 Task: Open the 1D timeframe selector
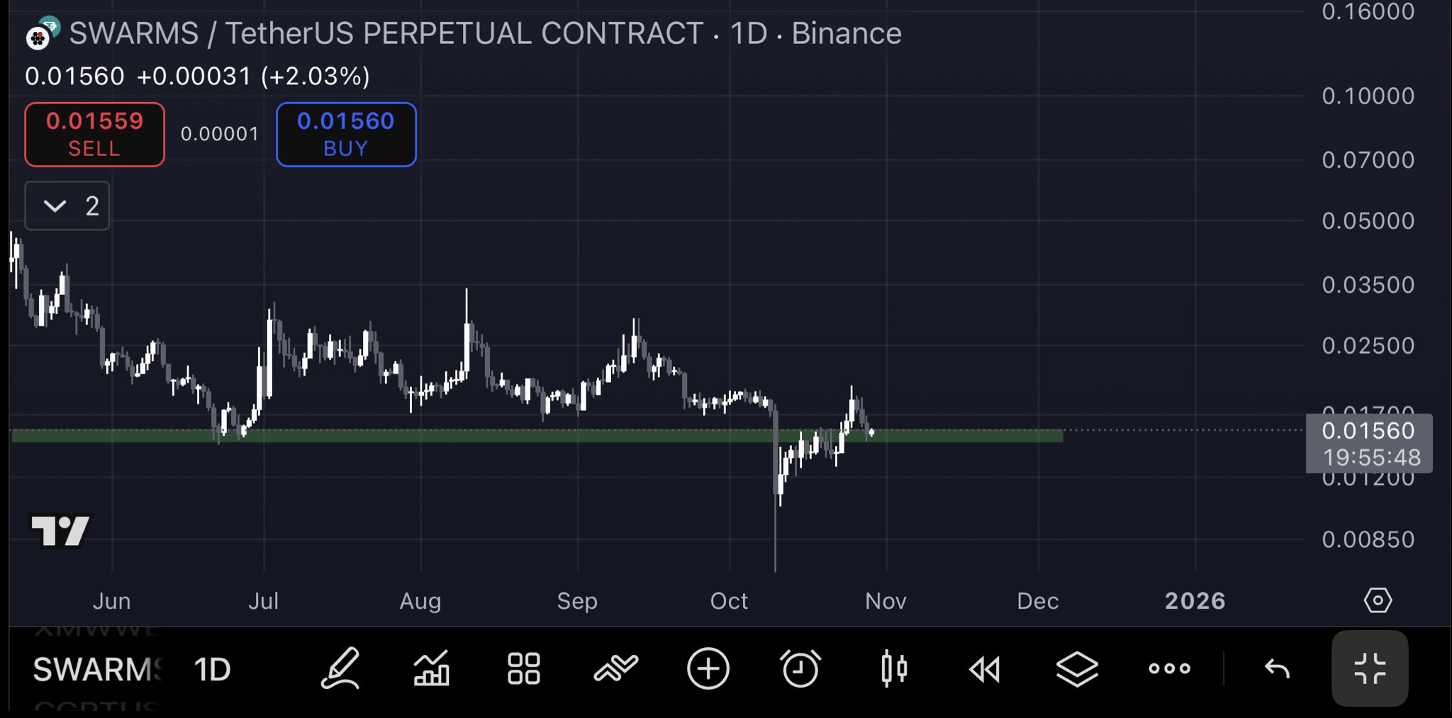coord(213,670)
